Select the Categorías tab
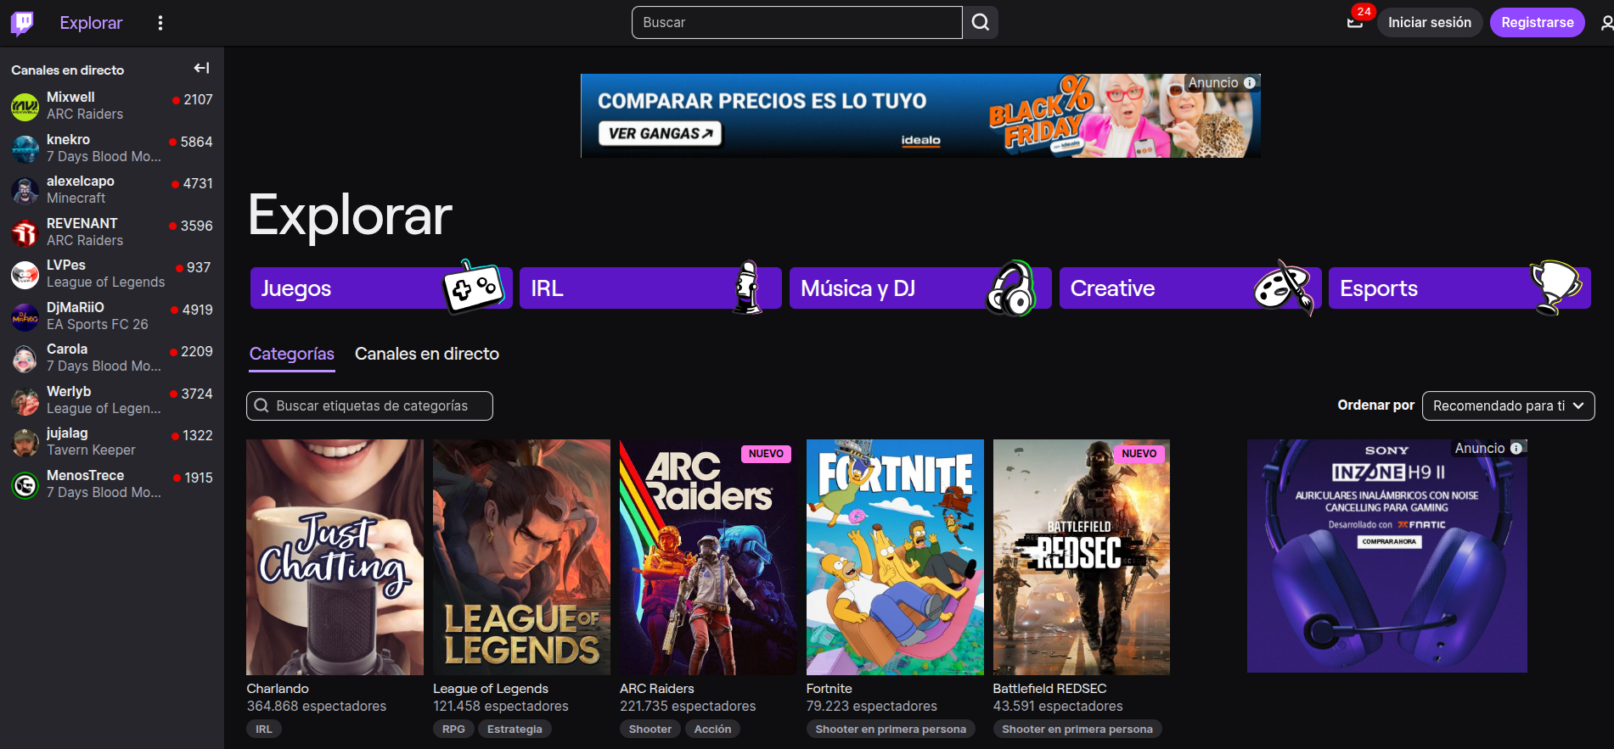 [x=291, y=354]
